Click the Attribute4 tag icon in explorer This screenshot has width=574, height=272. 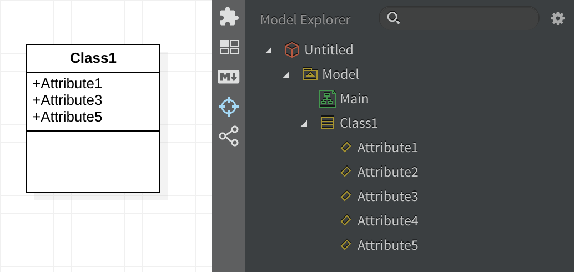tap(346, 220)
